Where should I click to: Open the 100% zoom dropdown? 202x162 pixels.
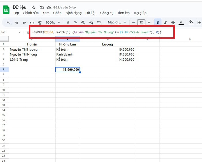[53, 22]
